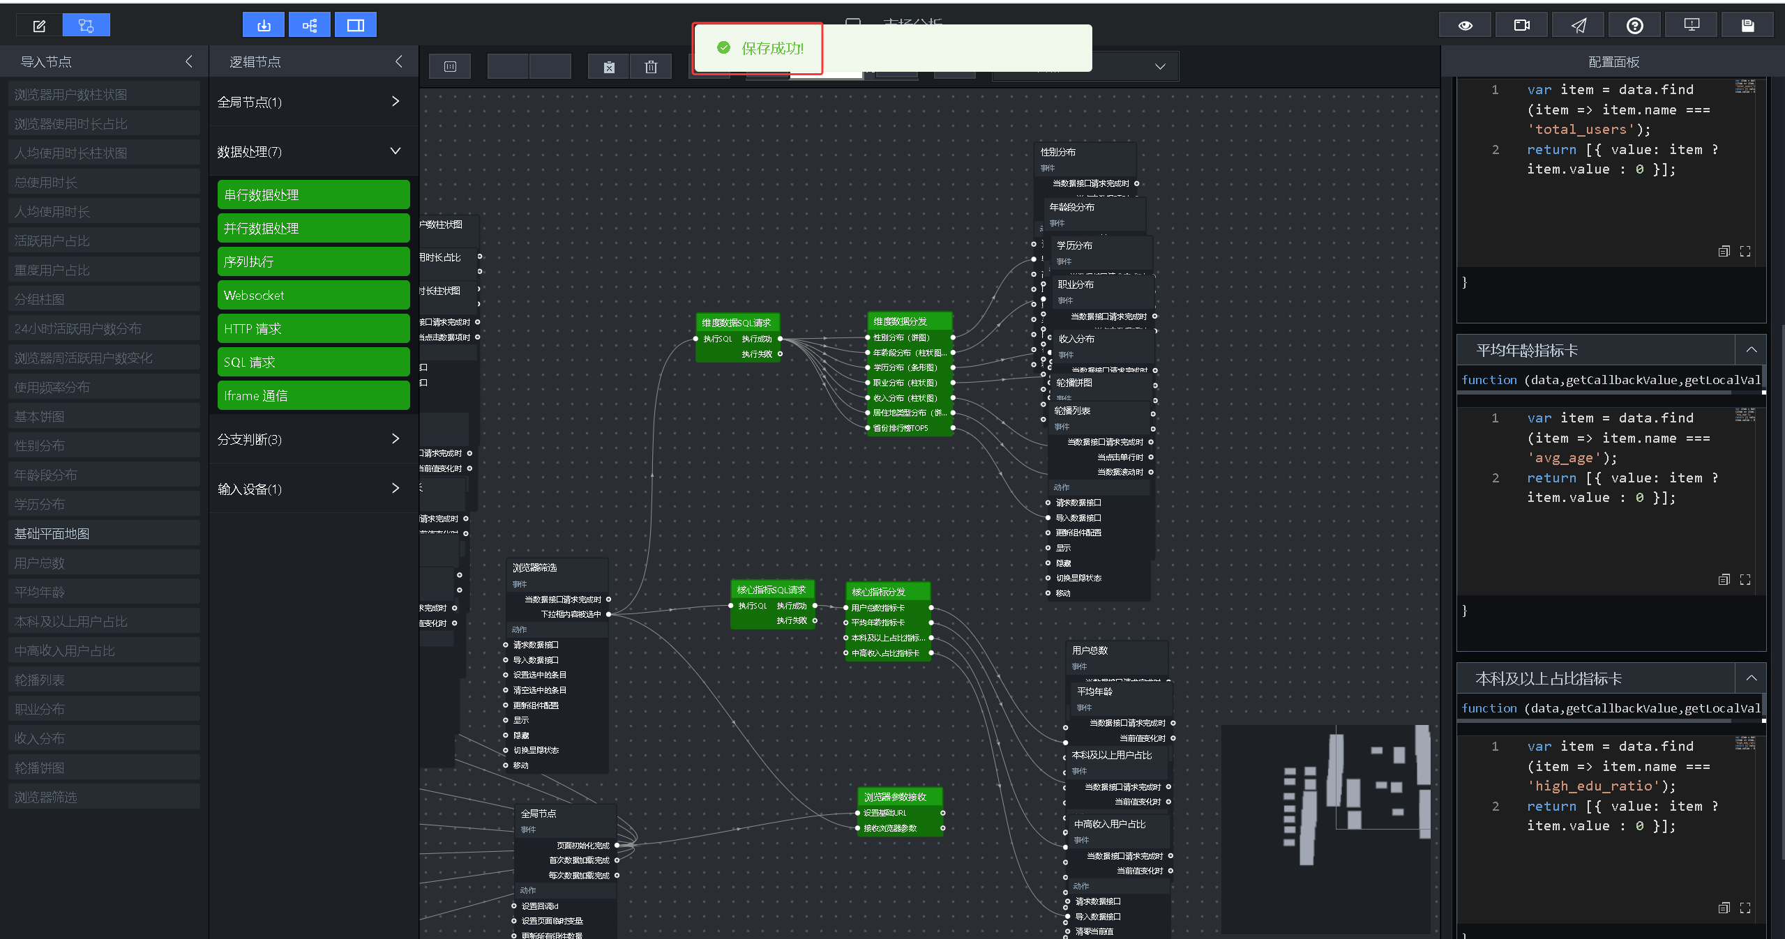Click the 页面初始化完成 output port
This screenshot has height=939, width=1785.
pos(617,846)
